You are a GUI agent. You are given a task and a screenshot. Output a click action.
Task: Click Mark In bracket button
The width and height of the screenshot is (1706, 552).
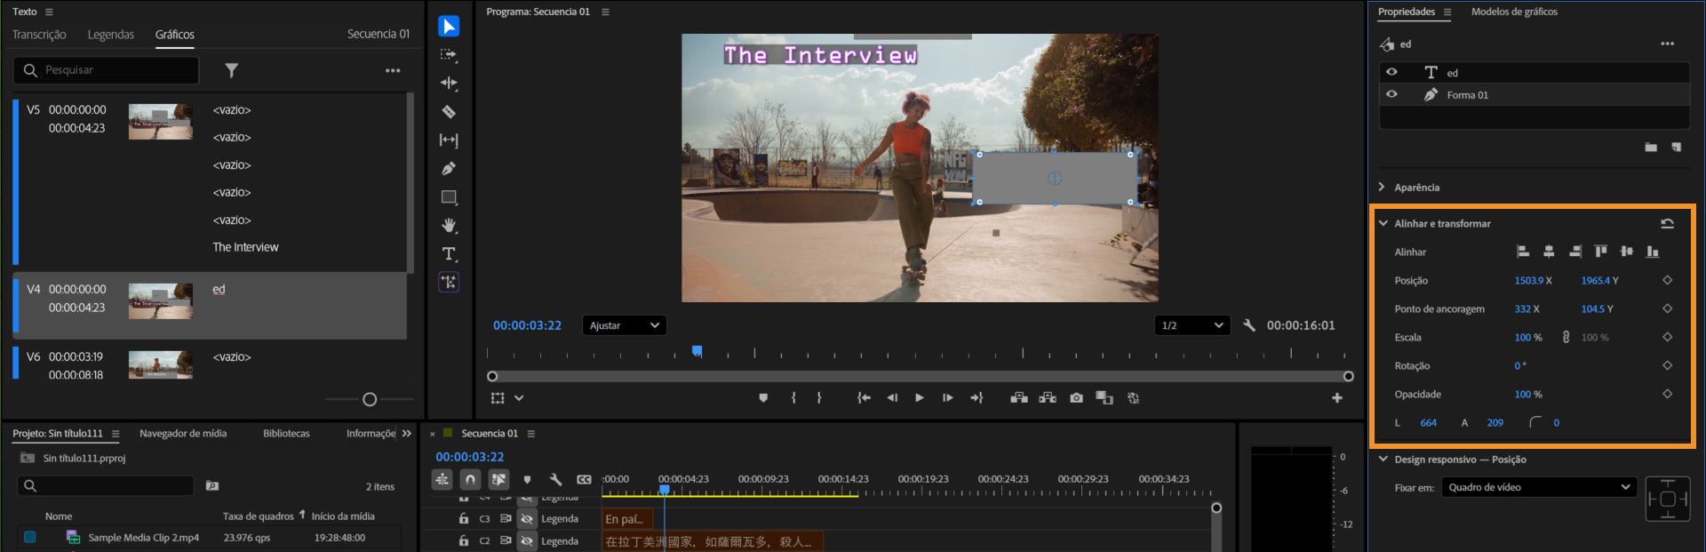tap(793, 398)
